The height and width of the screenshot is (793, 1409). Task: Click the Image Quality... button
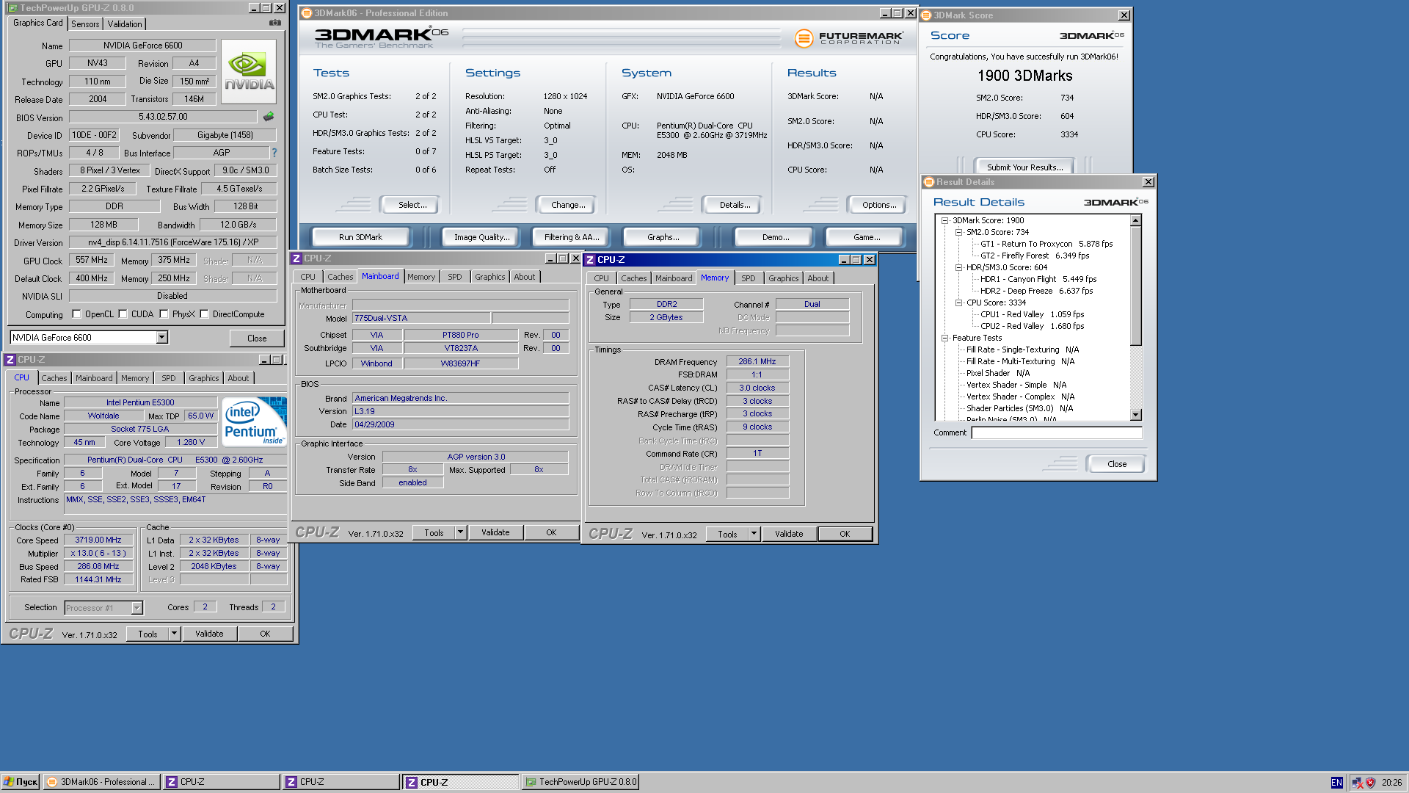(x=481, y=237)
